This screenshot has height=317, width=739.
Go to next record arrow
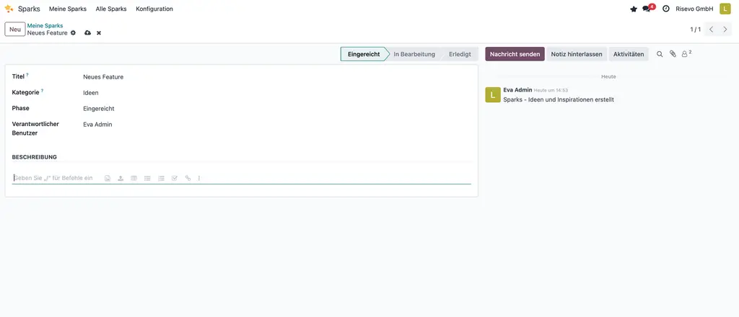pos(725,29)
